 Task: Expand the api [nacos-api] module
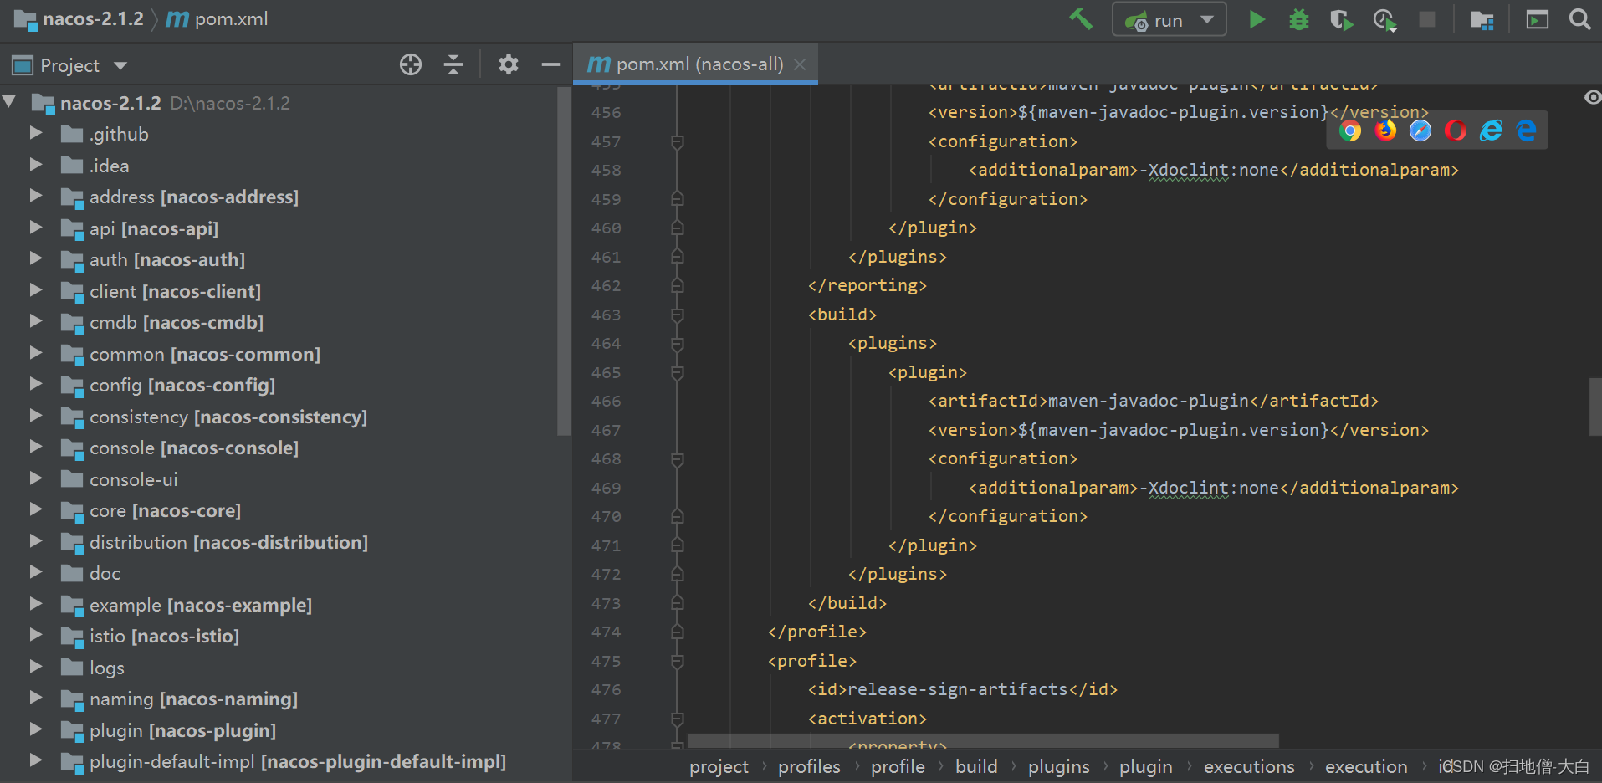[36, 228]
